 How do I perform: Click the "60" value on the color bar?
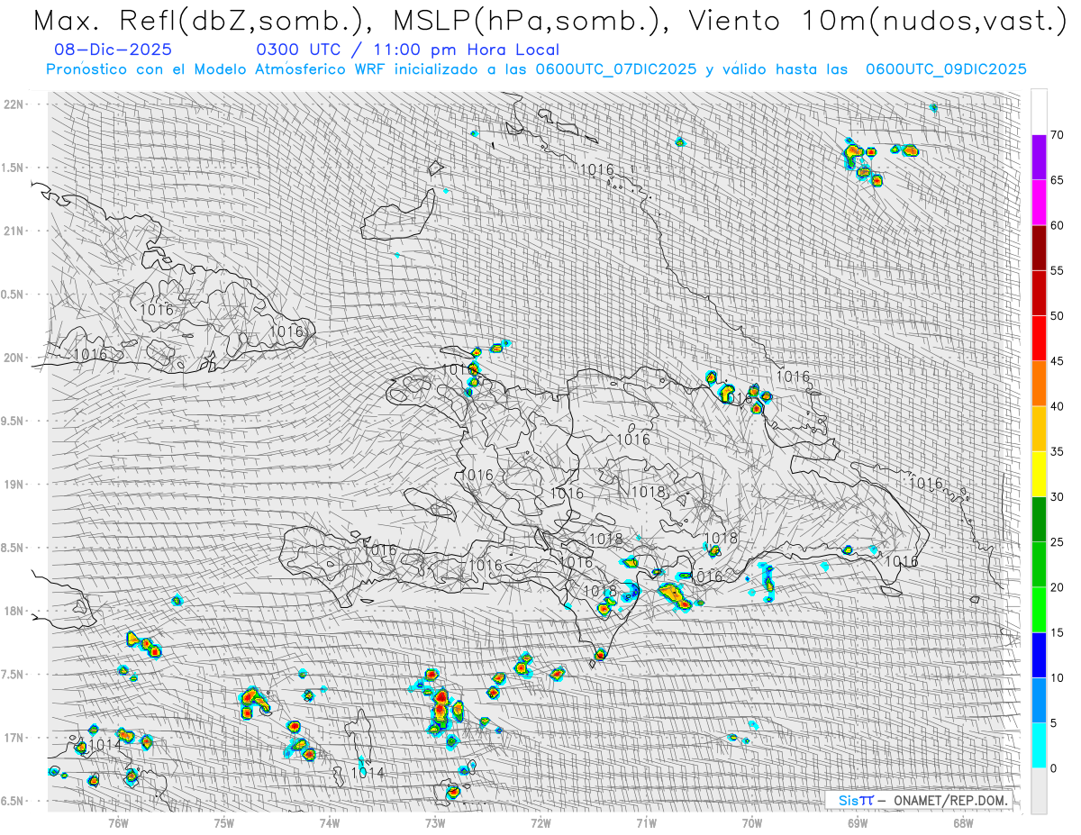[x=1058, y=225]
